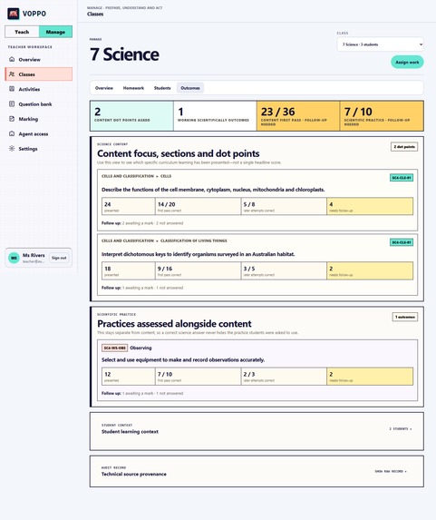Click the 7 Science page title
Screen dimensions: 436x520
(124, 54)
